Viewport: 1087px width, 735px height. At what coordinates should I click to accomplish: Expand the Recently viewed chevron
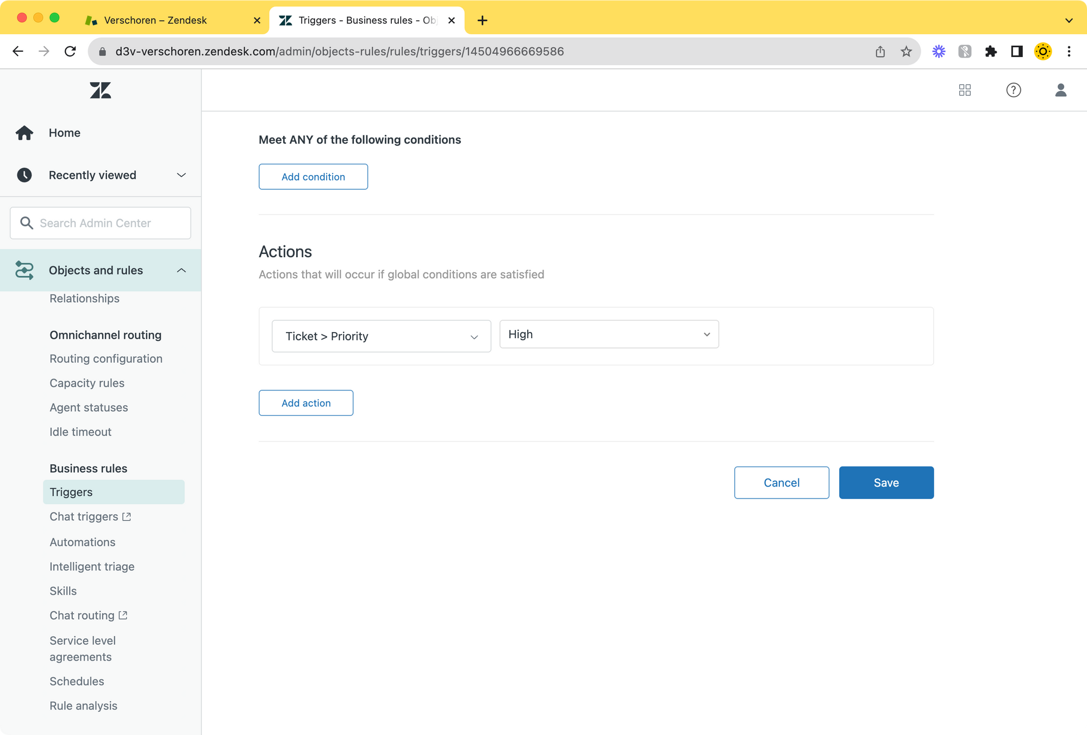182,175
